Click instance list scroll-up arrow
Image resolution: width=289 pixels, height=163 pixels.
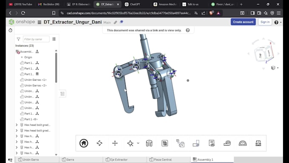56,51
